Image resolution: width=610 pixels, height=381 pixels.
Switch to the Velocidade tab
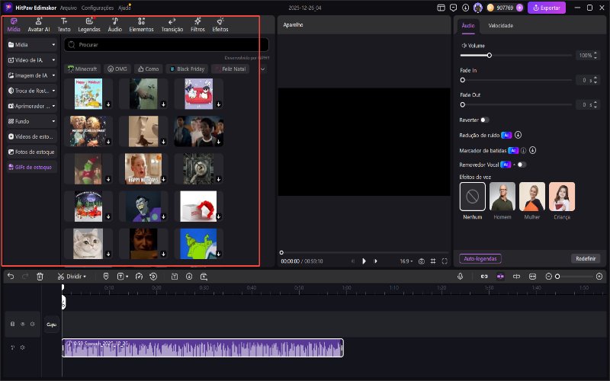pos(501,26)
